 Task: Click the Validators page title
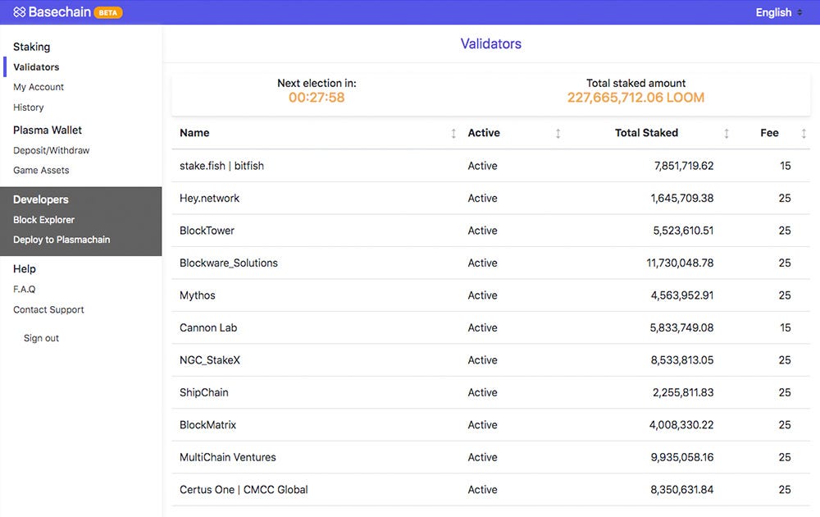pos(490,43)
